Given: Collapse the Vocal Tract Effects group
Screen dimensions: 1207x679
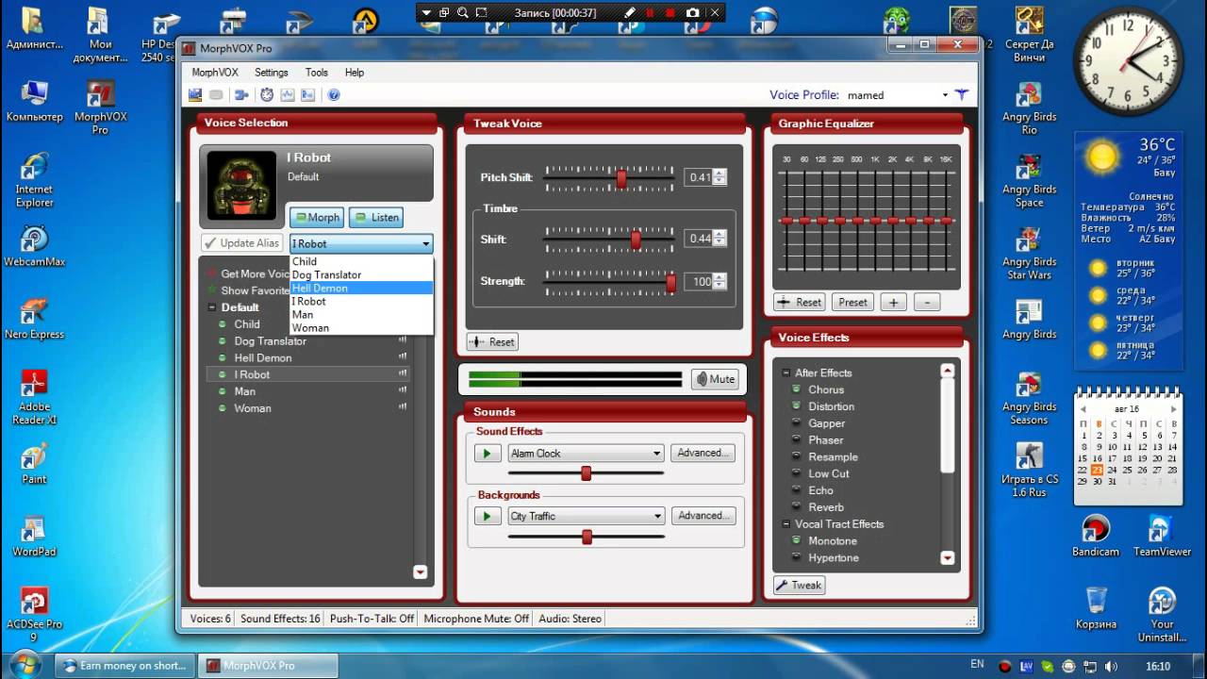Looking at the screenshot, I should 785,524.
